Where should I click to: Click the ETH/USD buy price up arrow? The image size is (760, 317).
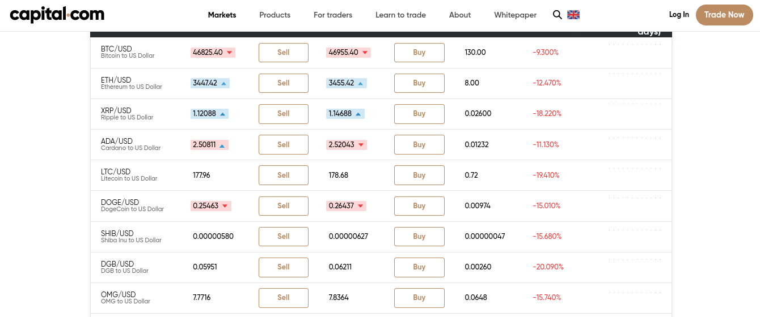tap(360, 83)
